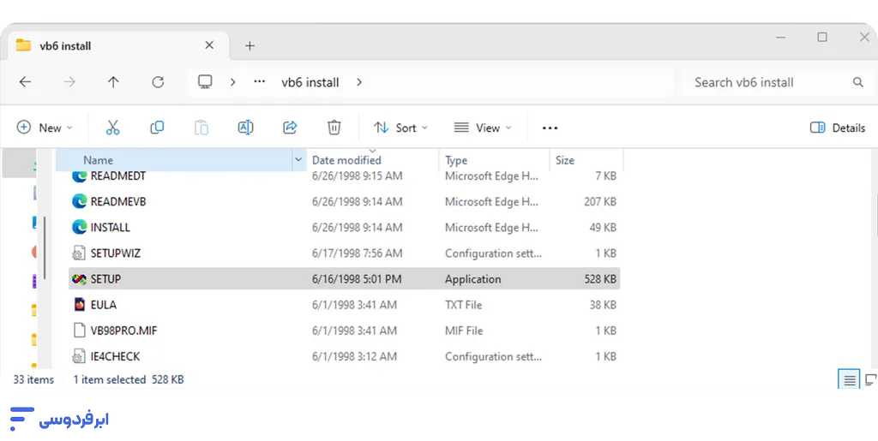Click the READMEVB Edge icon

coord(80,201)
